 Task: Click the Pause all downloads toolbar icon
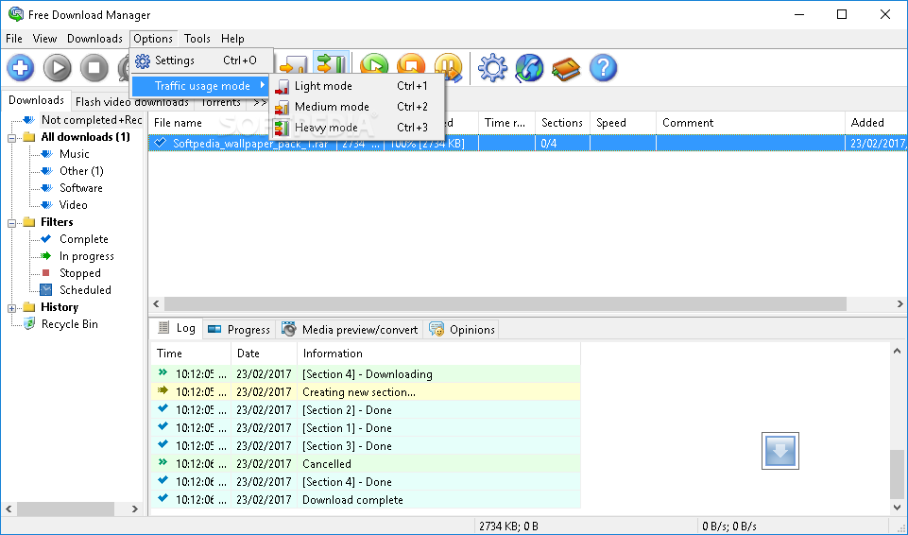click(x=448, y=66)
